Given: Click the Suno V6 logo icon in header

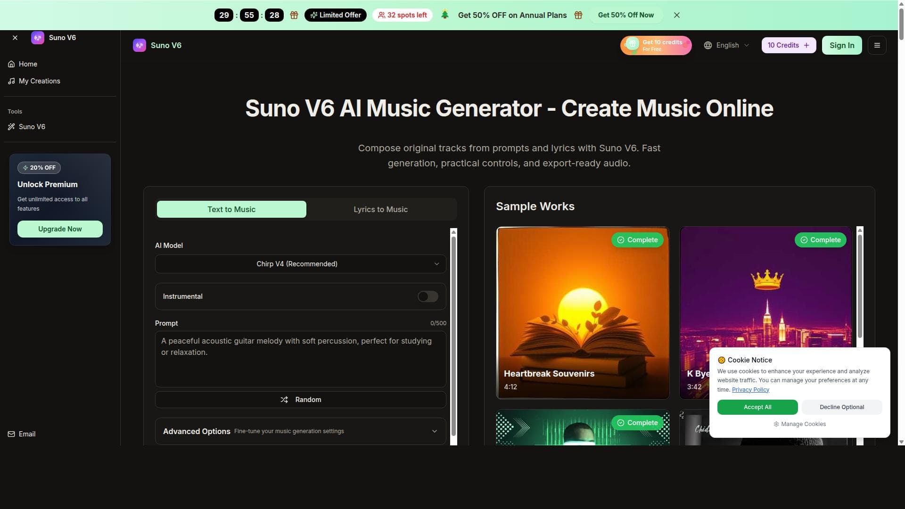Looking at the screenshot, I should pos(140,45).
